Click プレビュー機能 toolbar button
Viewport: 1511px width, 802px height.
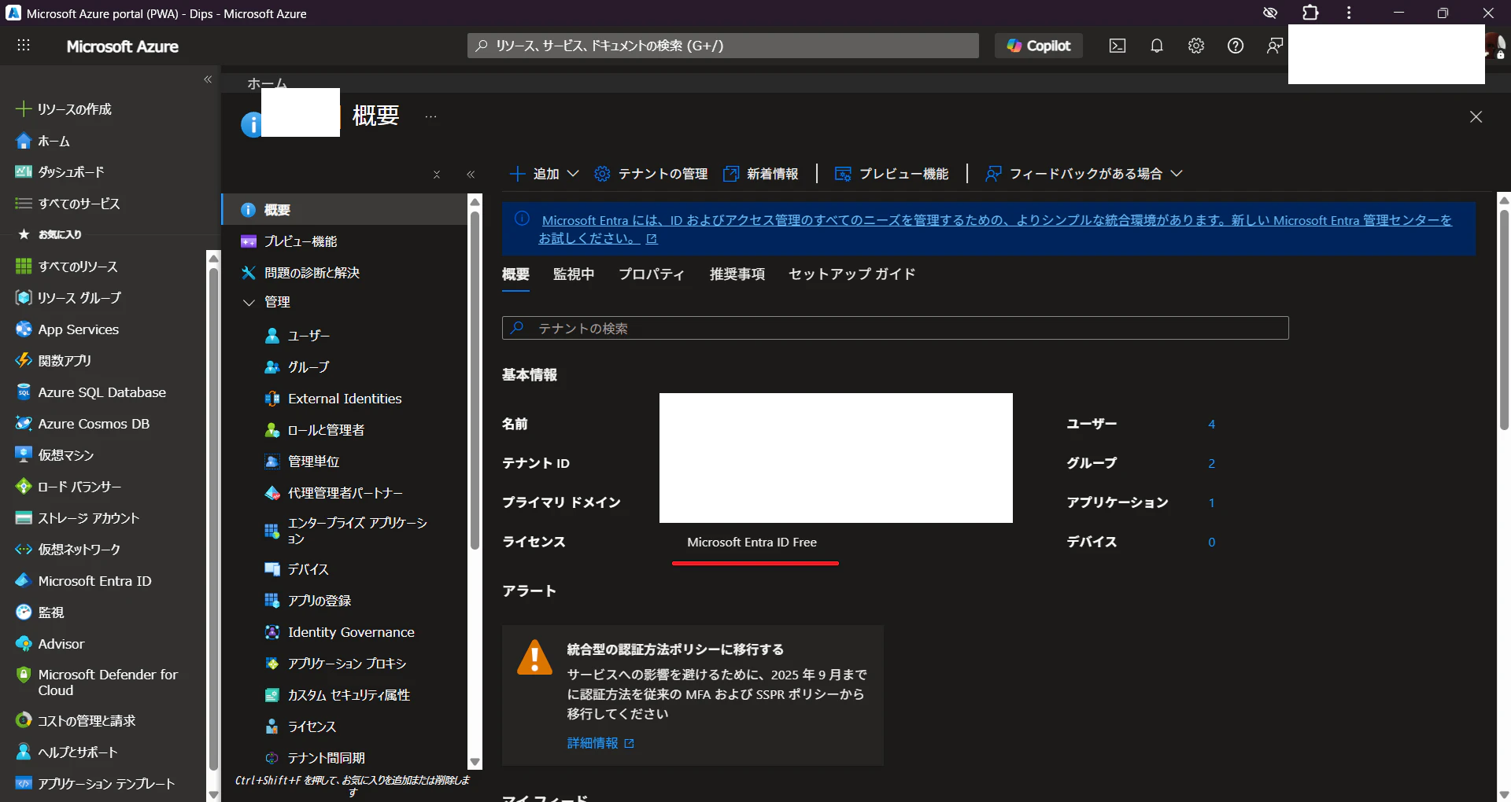(x=892, y=174)
